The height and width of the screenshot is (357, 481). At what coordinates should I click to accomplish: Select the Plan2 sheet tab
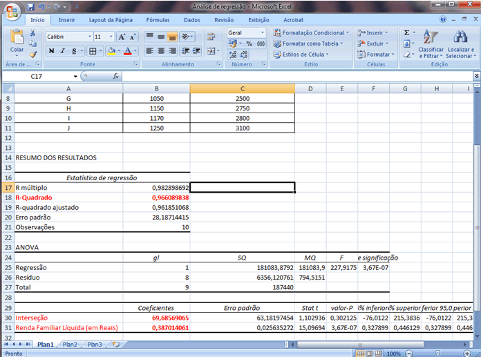pos(70,344)
